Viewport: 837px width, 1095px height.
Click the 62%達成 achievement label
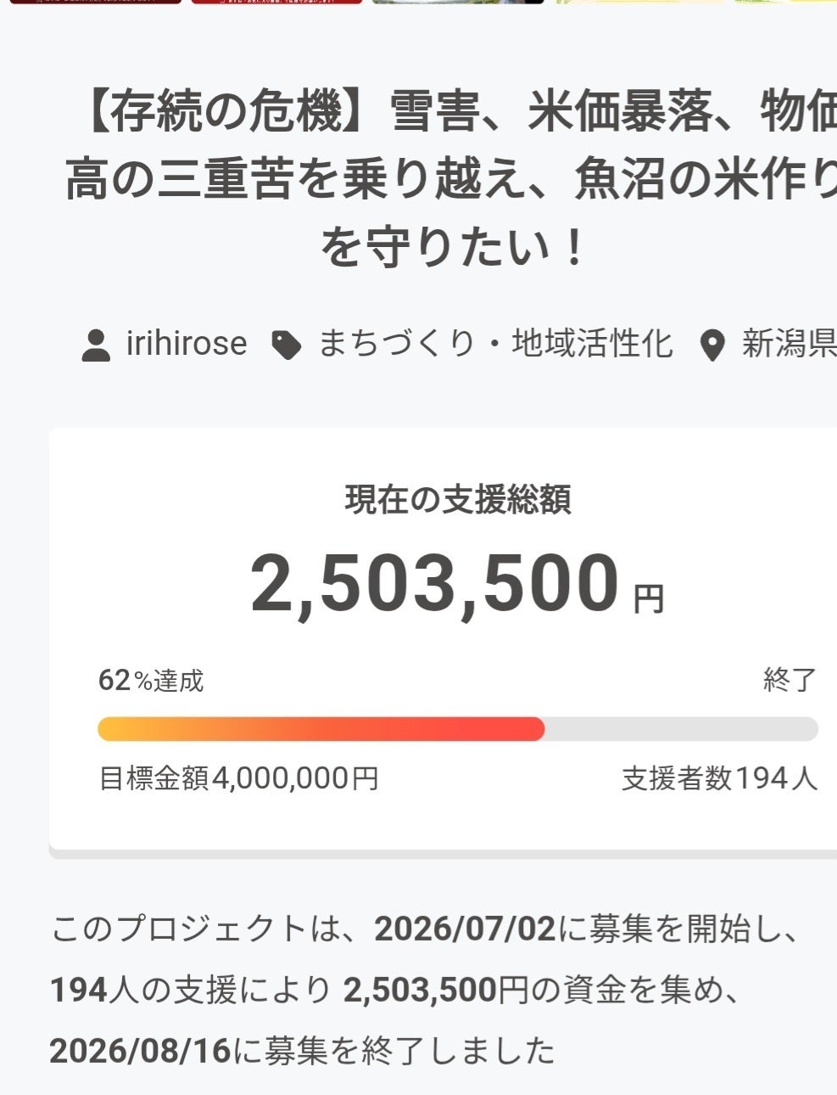pos(151,680)
